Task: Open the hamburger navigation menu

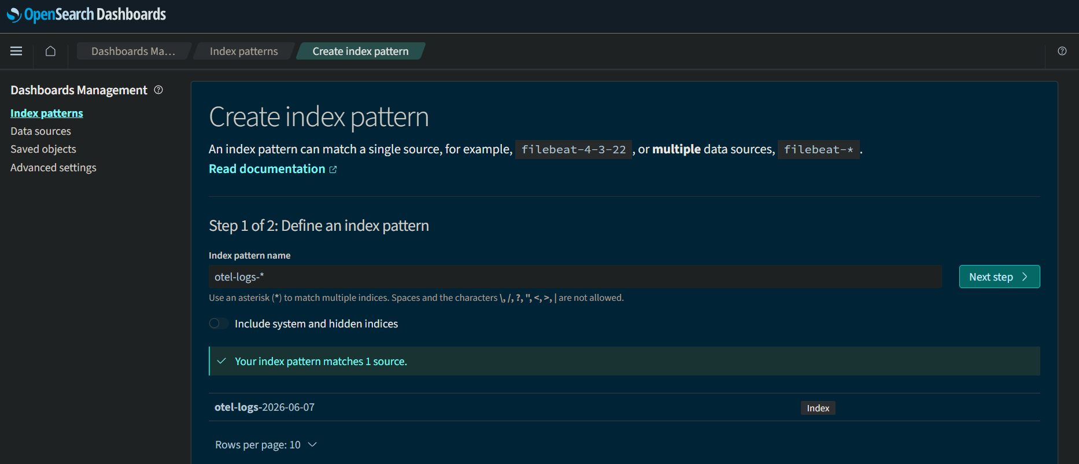Action: pyautogui.click(x=16, y=51)
